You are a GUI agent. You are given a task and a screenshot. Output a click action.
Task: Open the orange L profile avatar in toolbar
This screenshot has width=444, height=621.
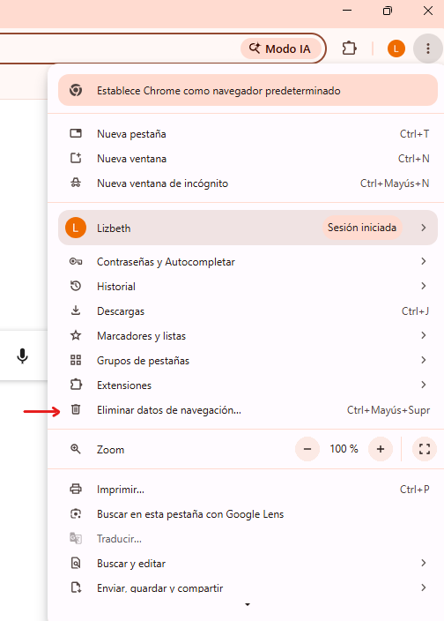tap(396, 49)
